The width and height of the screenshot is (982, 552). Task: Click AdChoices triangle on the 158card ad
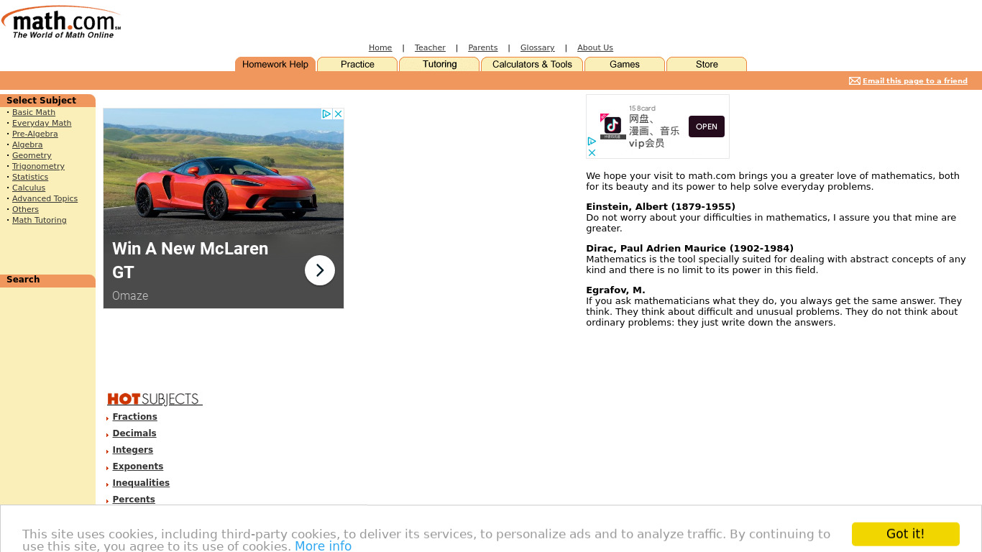click(592, 142)
